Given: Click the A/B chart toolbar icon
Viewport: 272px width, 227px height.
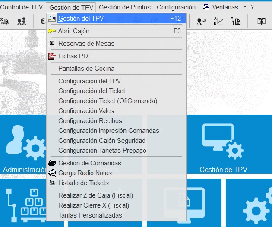Looking at the screenshot, I should point(218,21).
